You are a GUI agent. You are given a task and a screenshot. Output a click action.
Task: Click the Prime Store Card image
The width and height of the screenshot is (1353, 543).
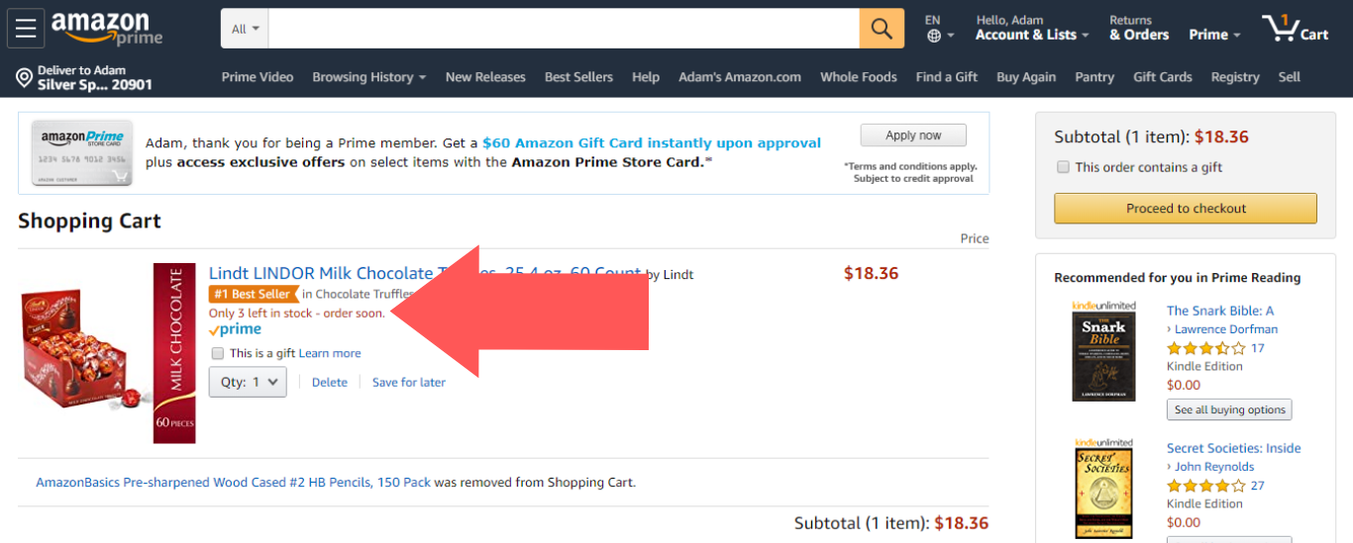(x=82, y=153)
